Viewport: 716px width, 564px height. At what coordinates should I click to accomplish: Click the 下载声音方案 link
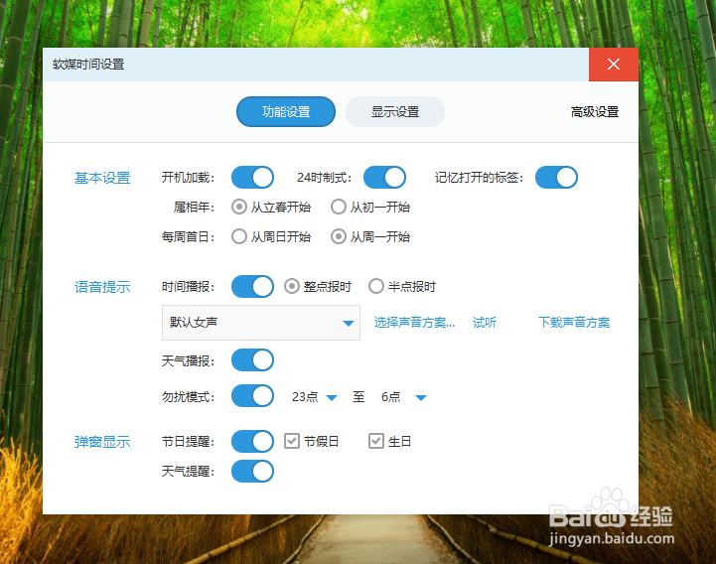(x=574, y=323)
